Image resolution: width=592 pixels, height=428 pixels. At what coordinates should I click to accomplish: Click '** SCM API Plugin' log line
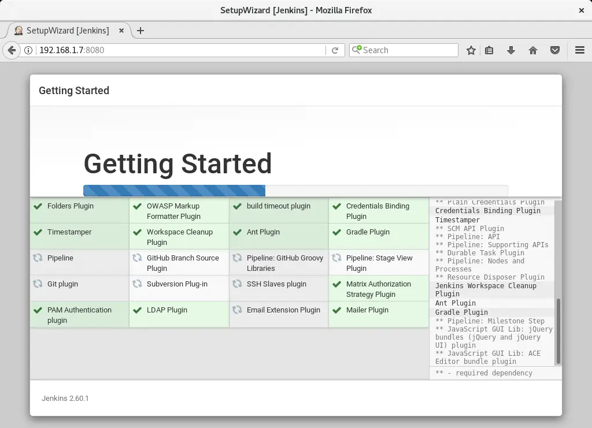tap(469, 229)
